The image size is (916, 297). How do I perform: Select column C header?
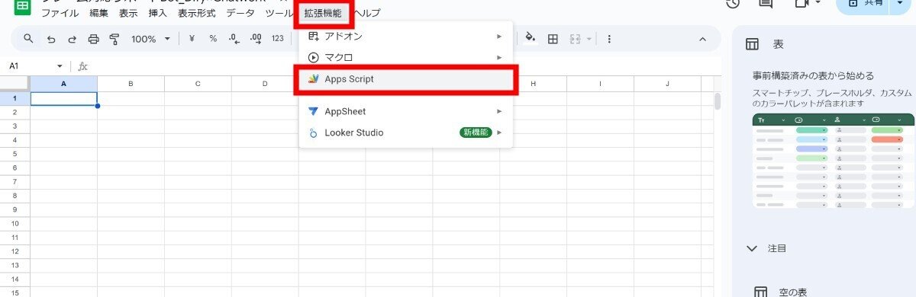[x=198, y=84]
